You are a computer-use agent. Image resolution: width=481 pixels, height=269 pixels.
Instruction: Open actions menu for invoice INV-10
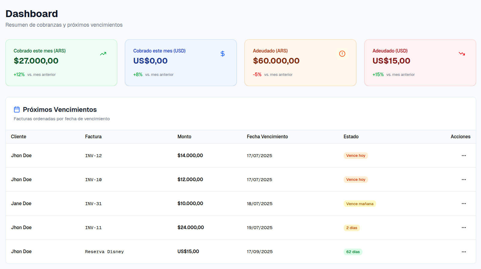pos(464,180)
